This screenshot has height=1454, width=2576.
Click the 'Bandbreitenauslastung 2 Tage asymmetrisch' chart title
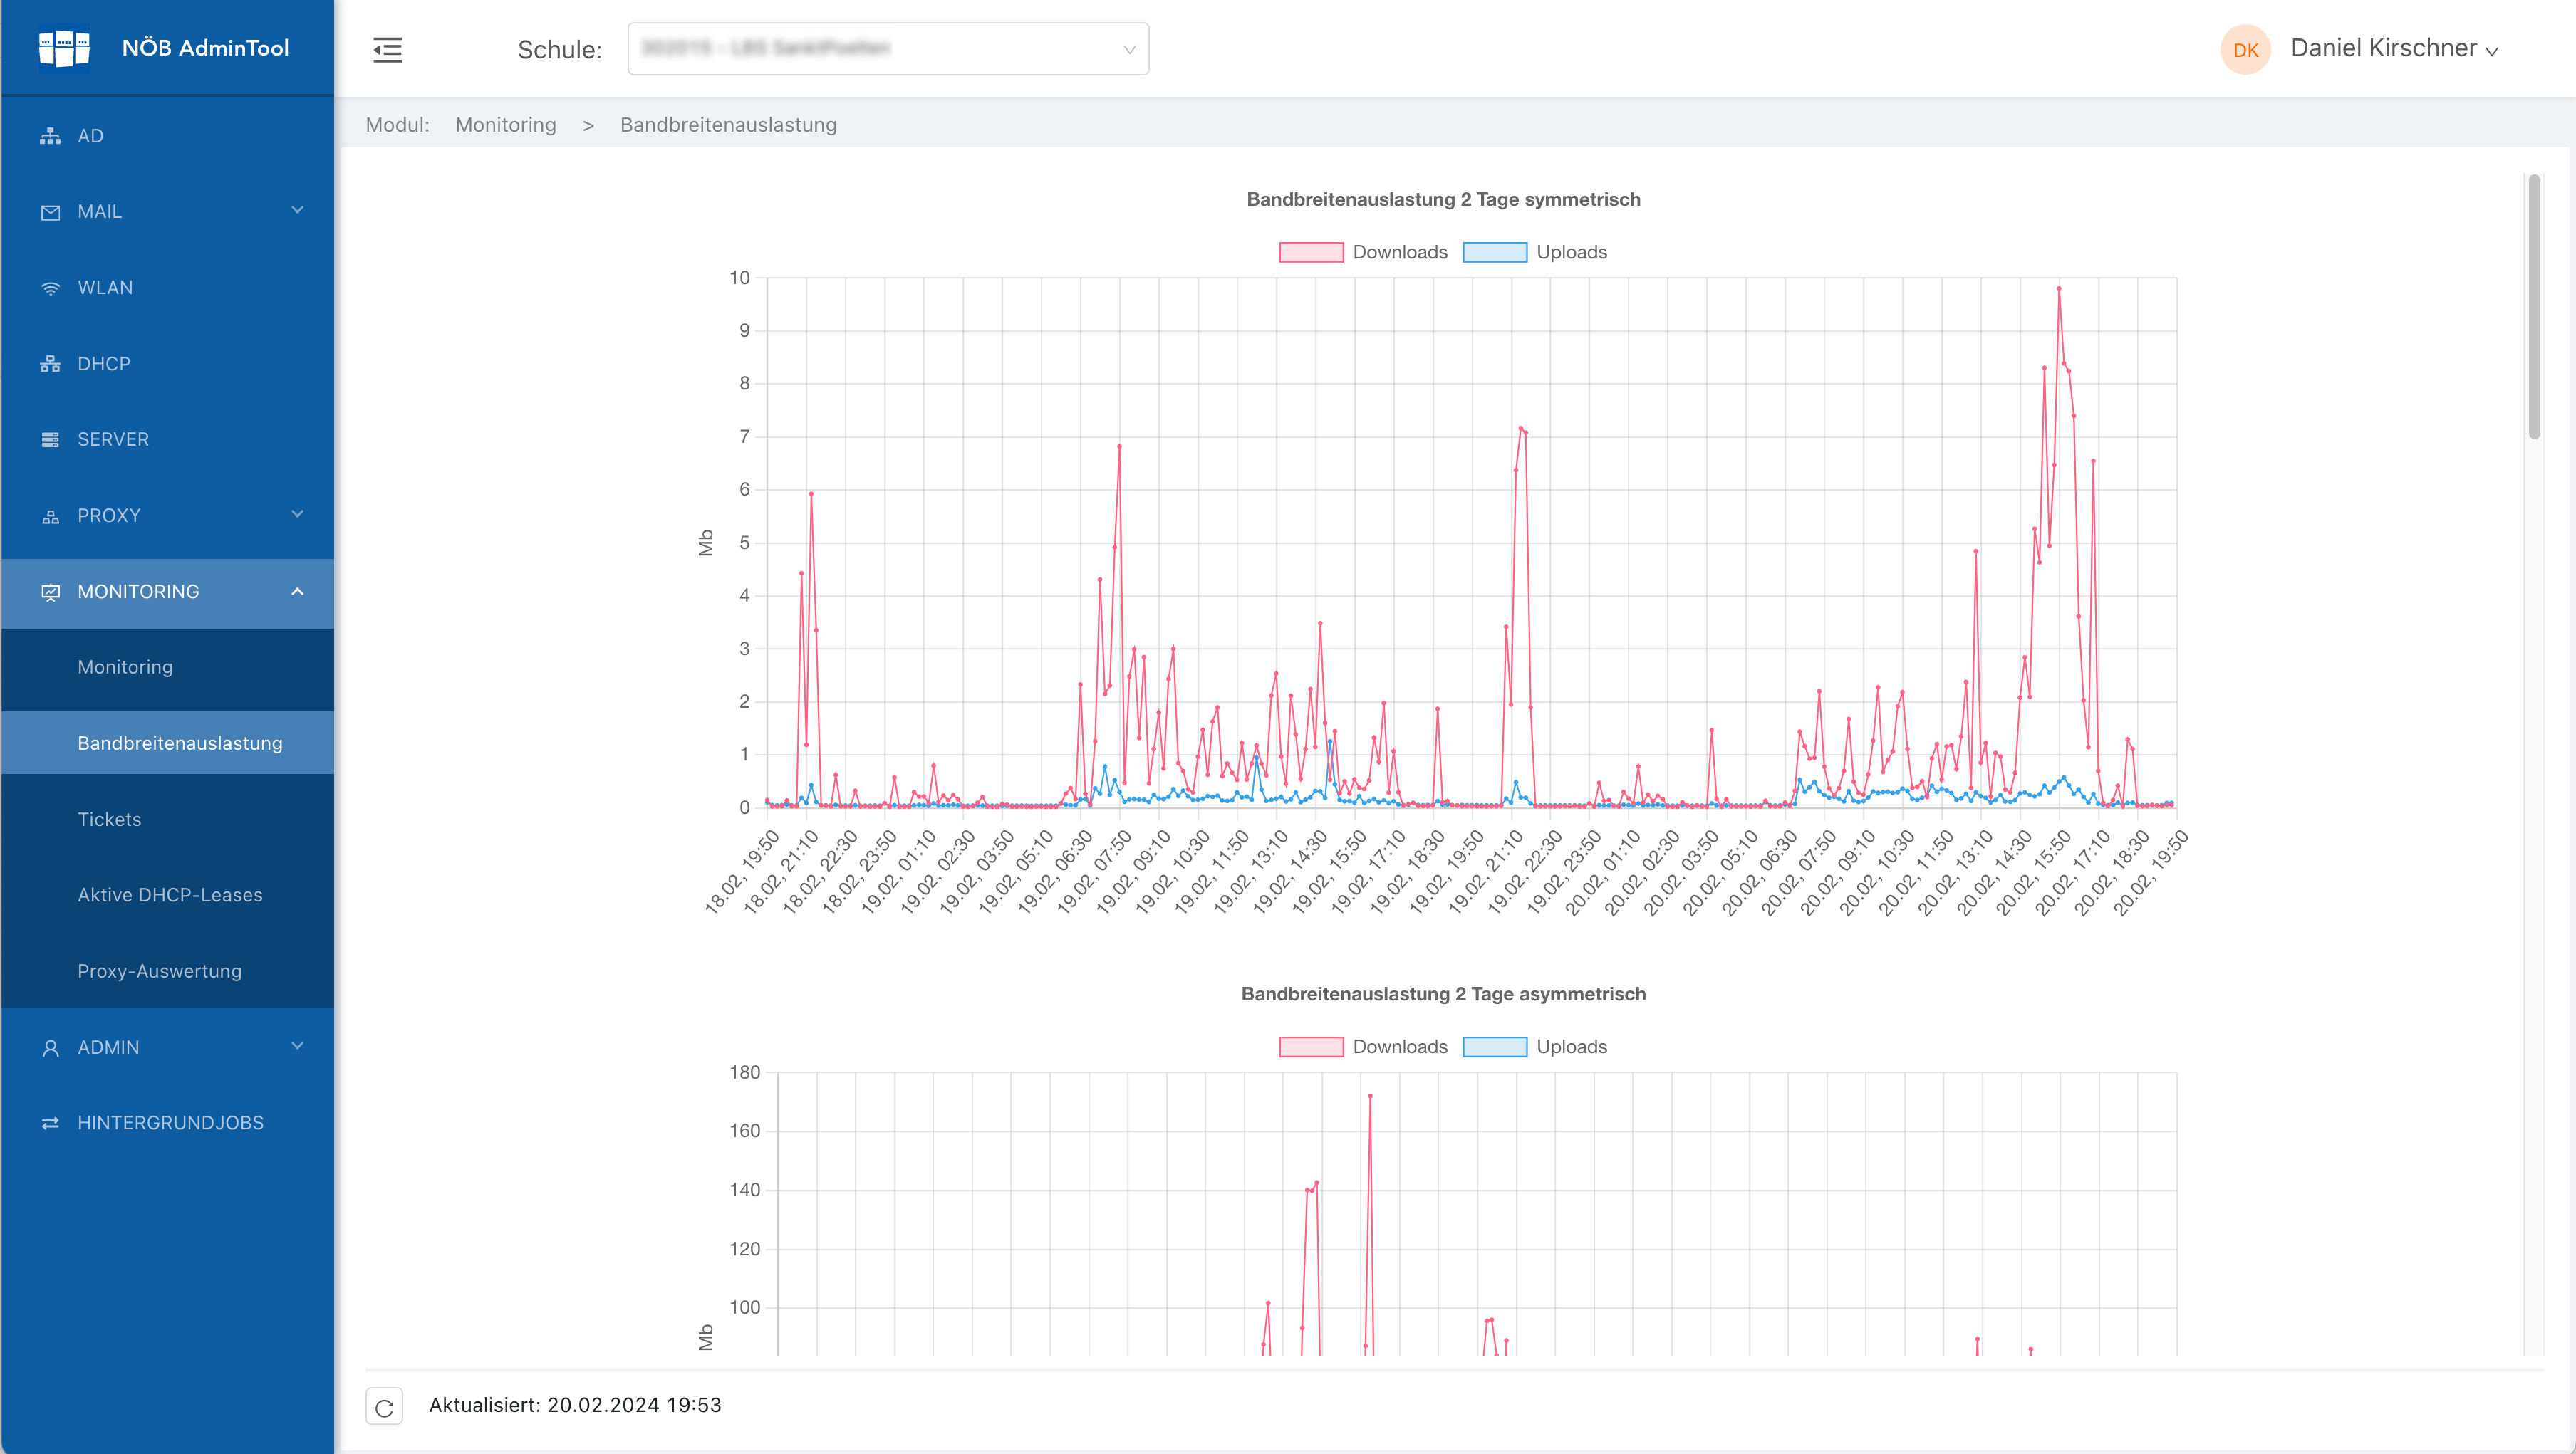[1443, 993]
